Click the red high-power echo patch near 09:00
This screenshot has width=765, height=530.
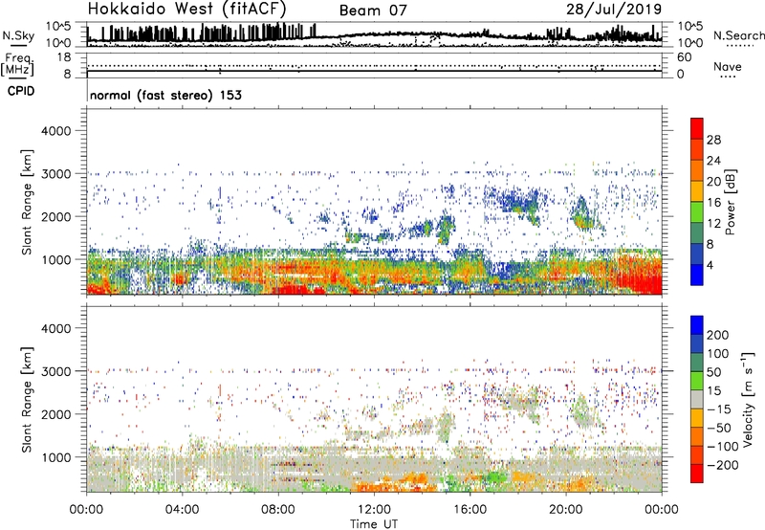click(297, 290)
